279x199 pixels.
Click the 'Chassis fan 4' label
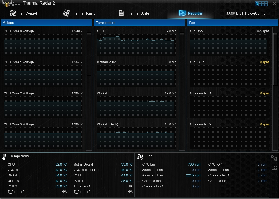[153, 186]
